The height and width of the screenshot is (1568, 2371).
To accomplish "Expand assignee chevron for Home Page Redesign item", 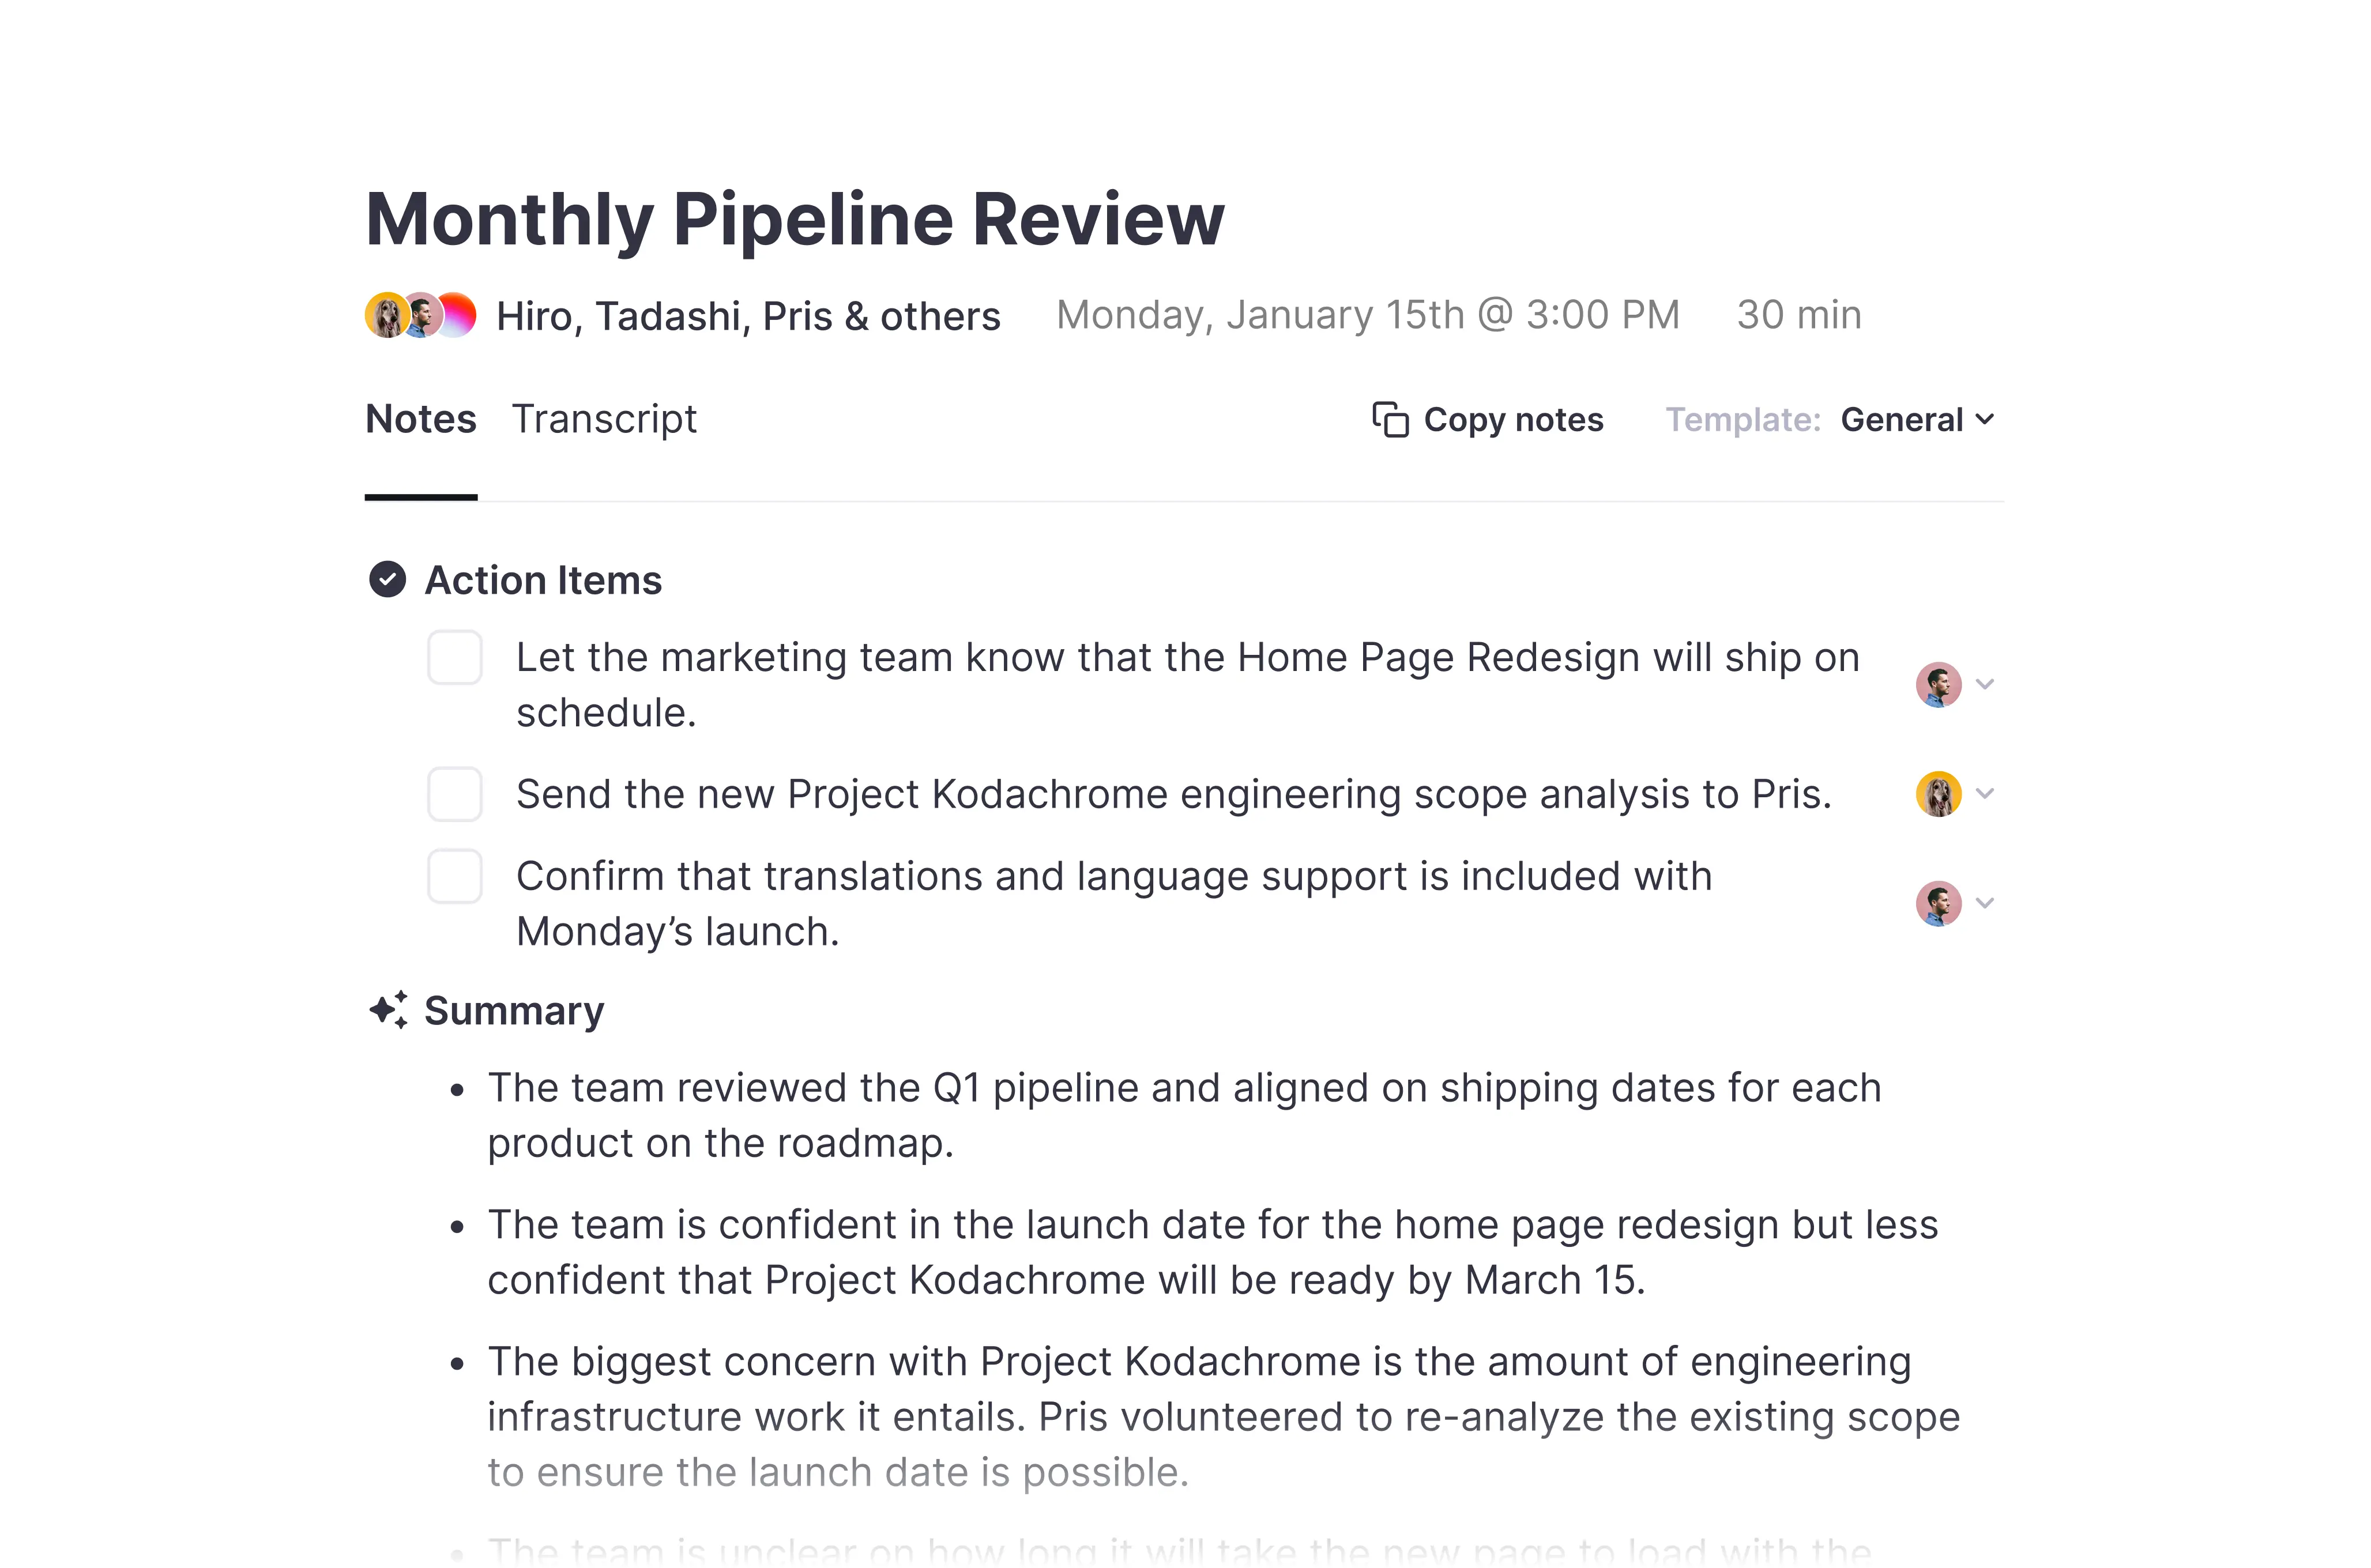I will coord(1986,685).
